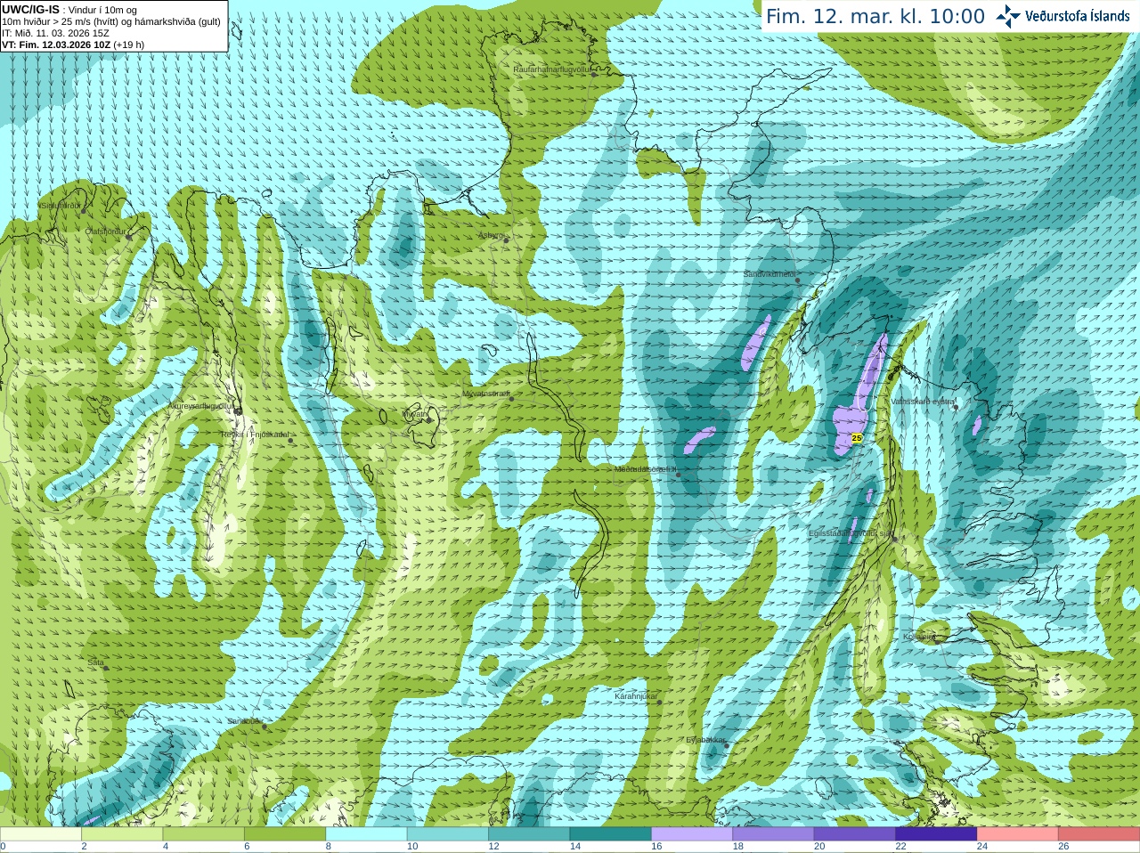Click the 'Raufarhafnarflugvöllur' place label
This screenshot has height=853, width=1140.
tap(553, 69)
